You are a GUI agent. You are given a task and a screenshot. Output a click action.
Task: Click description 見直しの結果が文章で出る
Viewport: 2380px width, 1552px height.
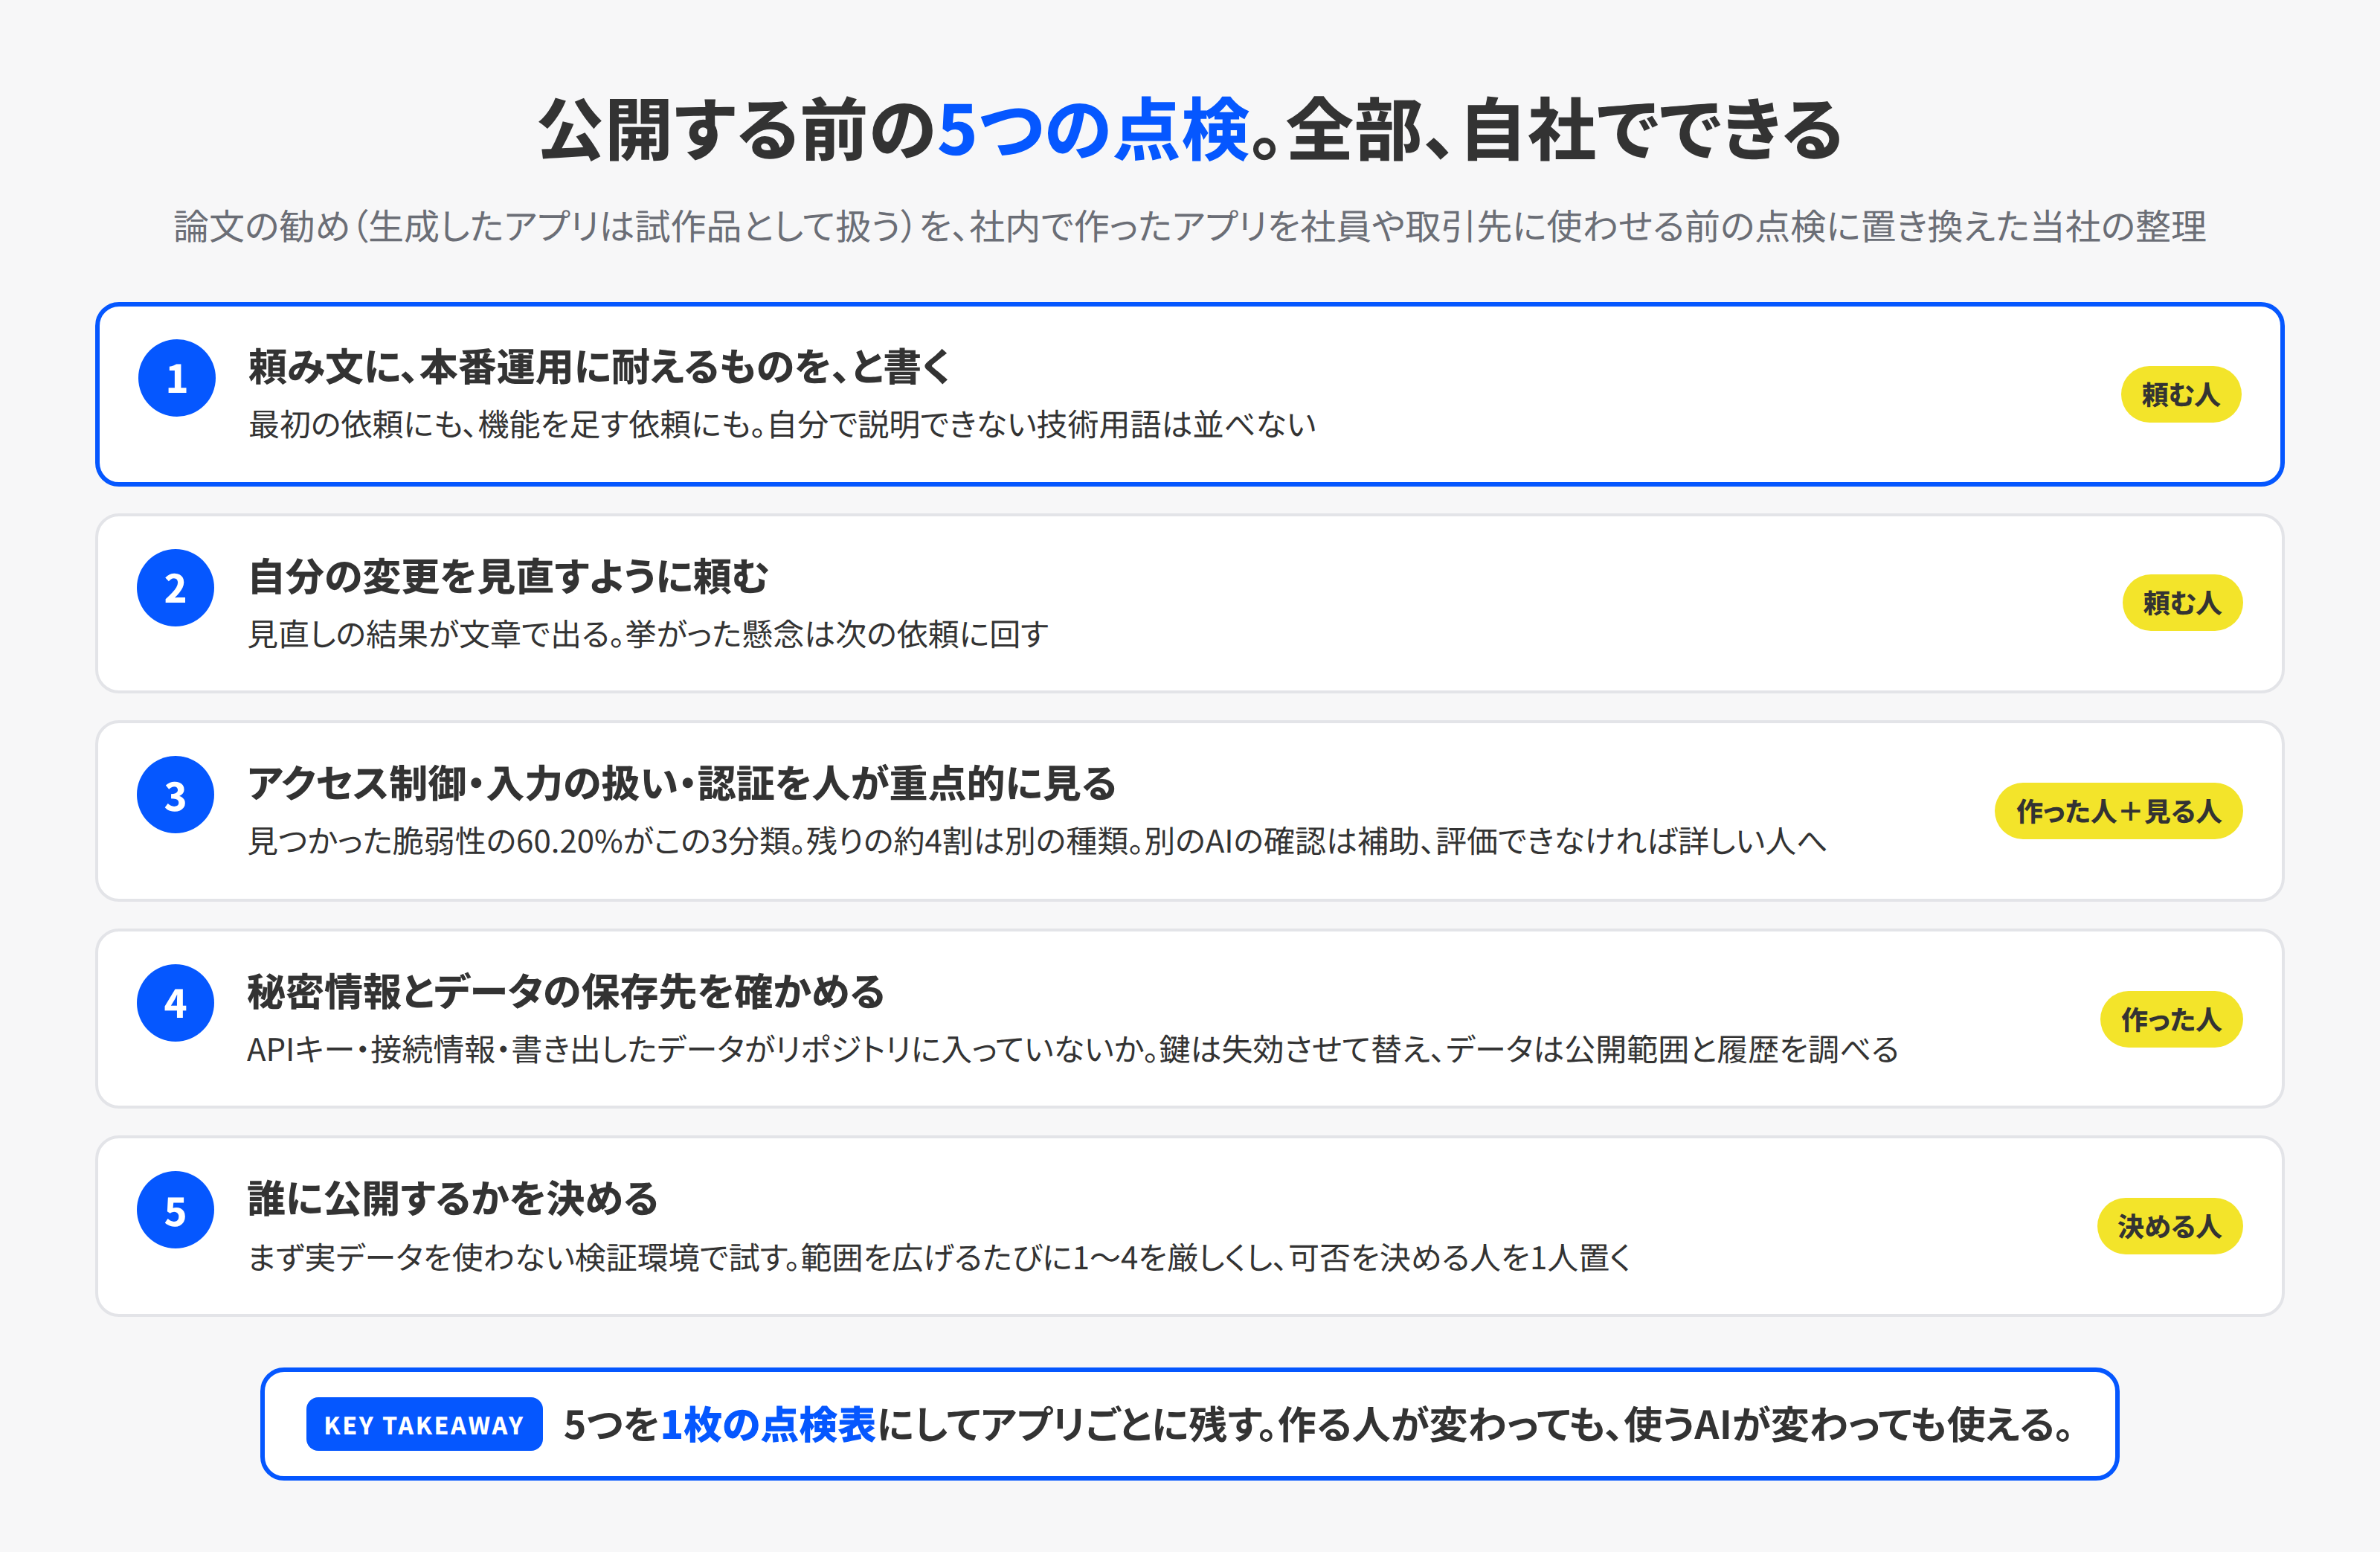click(648, 633)
